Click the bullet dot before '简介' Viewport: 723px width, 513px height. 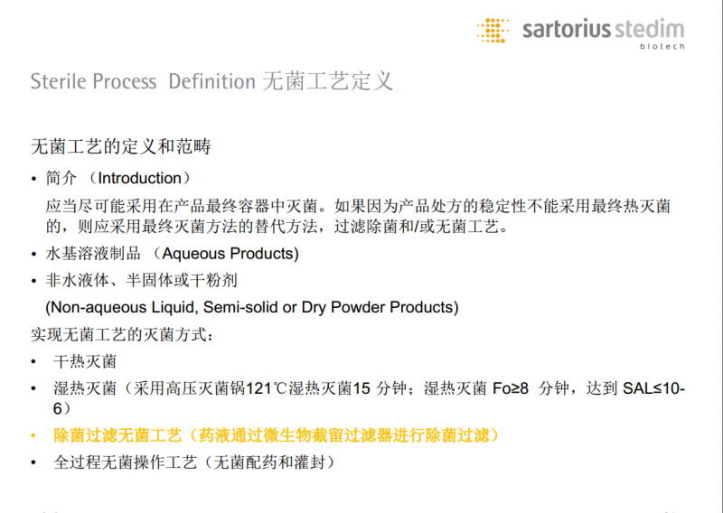point(34,179)
